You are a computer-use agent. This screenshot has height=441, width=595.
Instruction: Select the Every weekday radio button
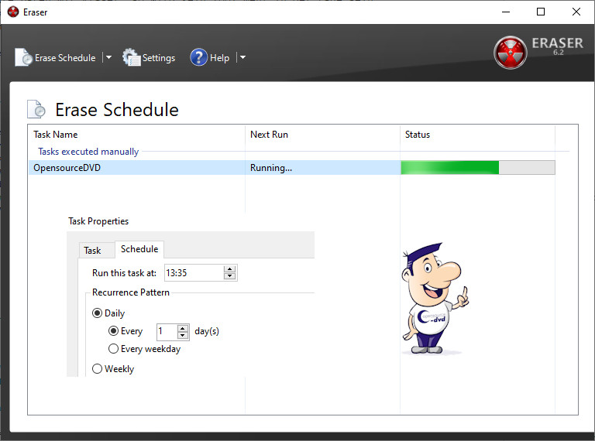tap(114, 349)
